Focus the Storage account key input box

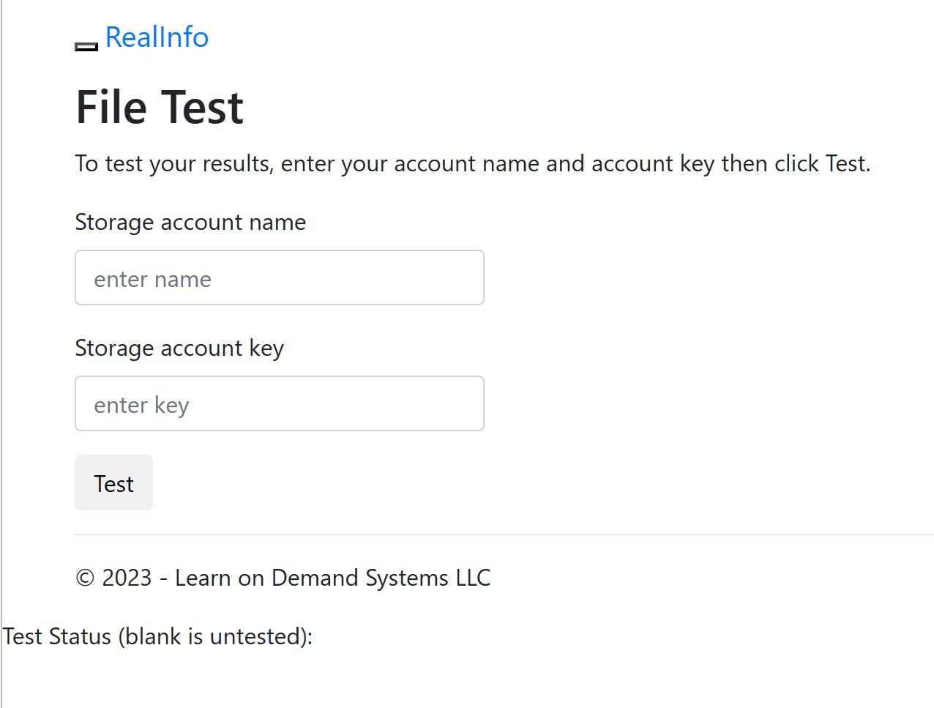tap(280, 403)
